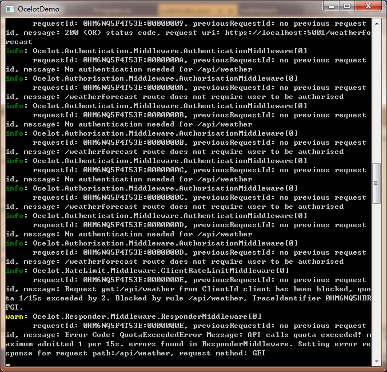Click the OcelotDemo title bar text
The height and width of the screenshot is (372, 387).
point(38,9)
